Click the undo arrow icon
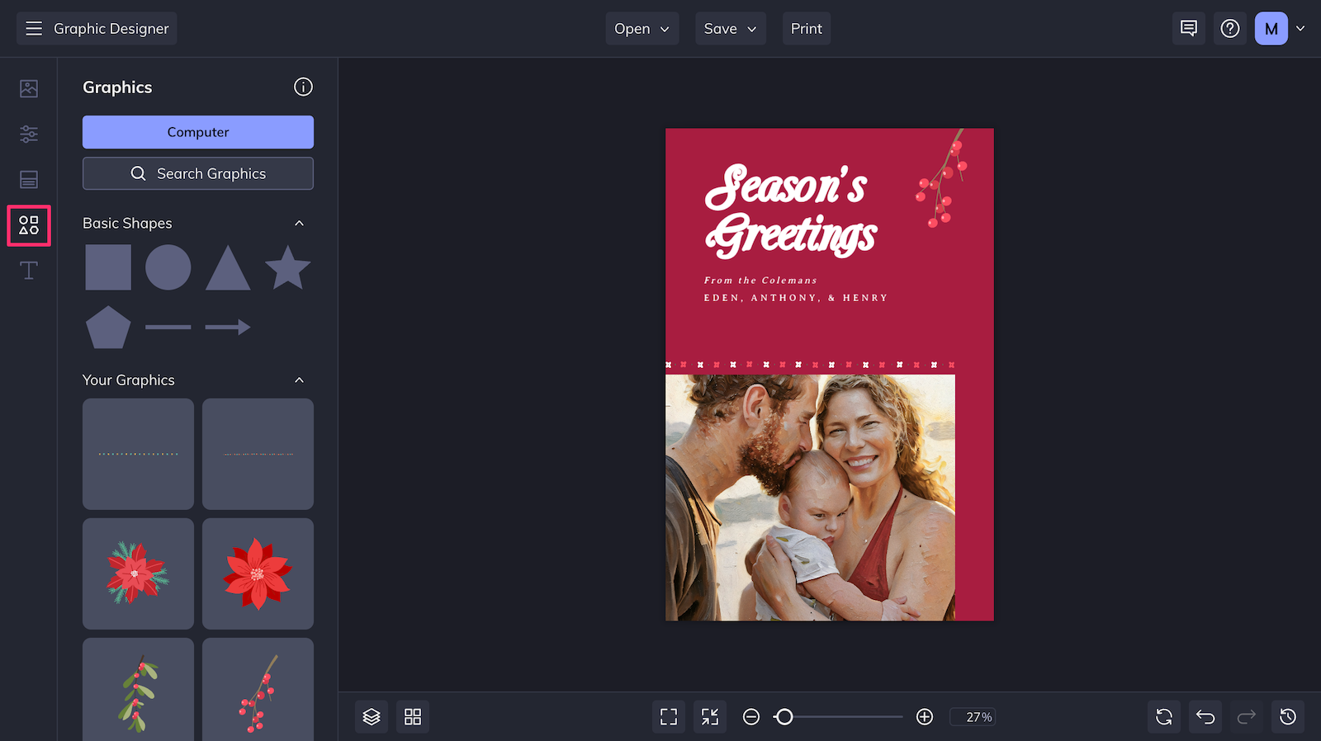Viewport: 1321px width, 741px height. (1205, 716)
